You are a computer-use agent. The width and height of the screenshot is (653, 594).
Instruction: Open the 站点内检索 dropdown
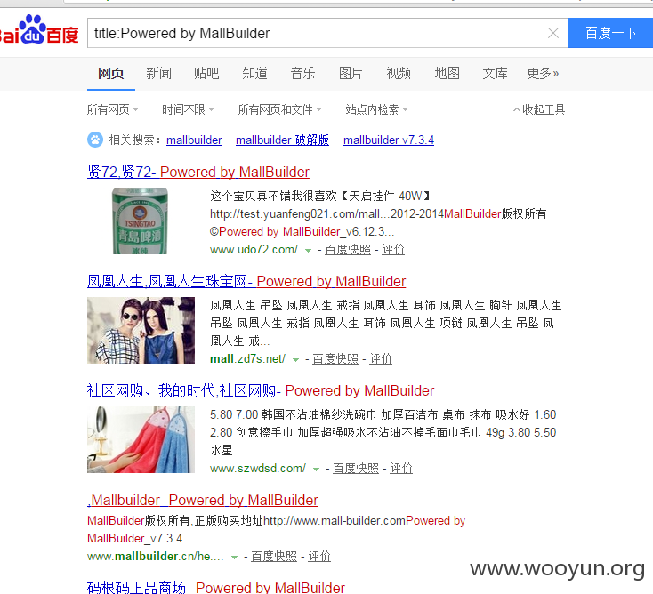coord(376,109)
